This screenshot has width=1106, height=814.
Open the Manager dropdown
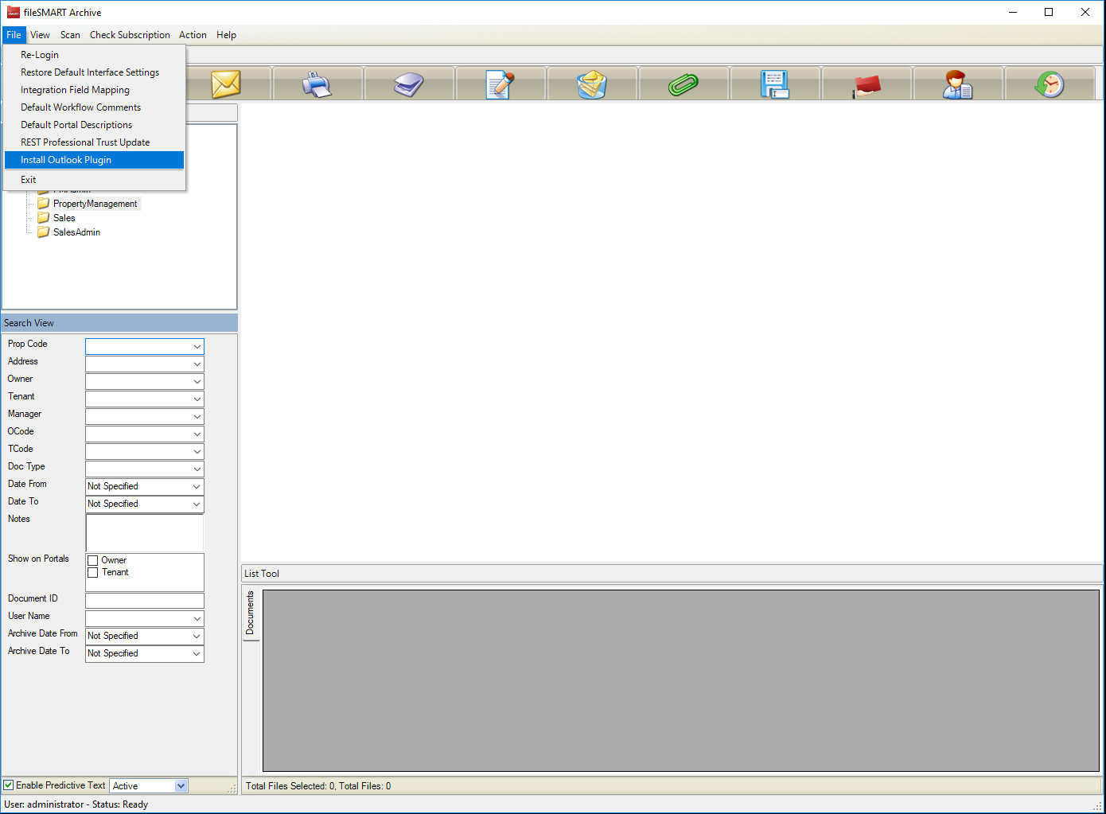click(197, 416)
